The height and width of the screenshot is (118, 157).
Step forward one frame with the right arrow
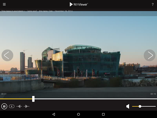click(26, 106)
